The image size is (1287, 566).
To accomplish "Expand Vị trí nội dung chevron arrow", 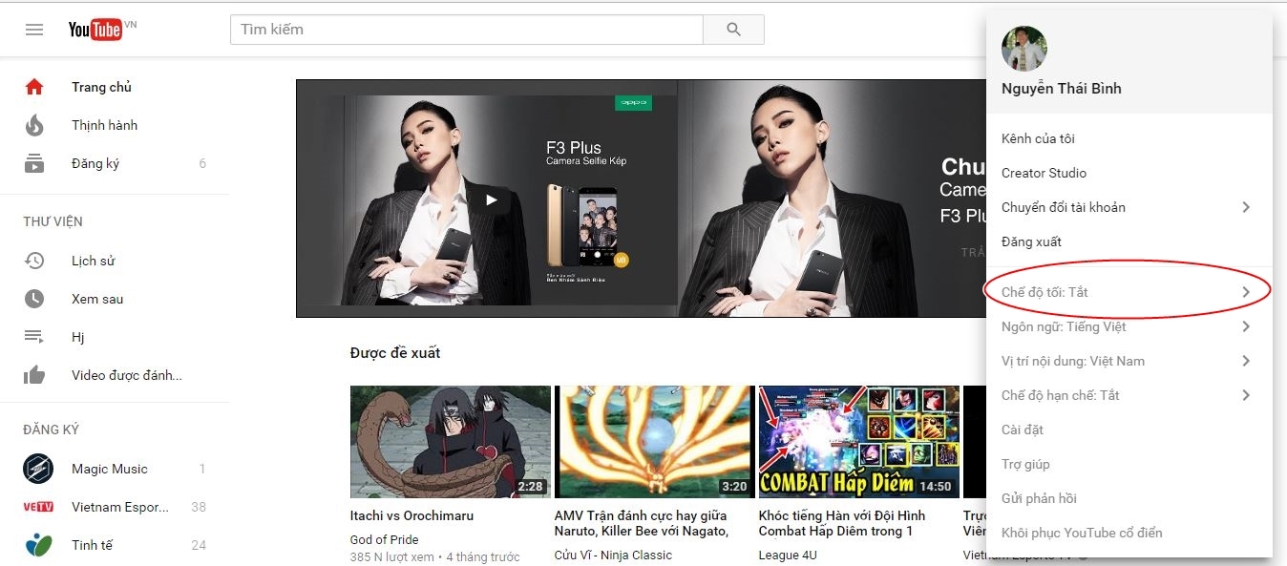I will point(1246,361).
